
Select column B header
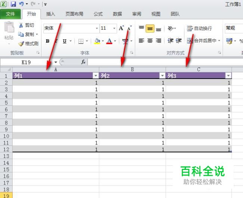[132, 69]
